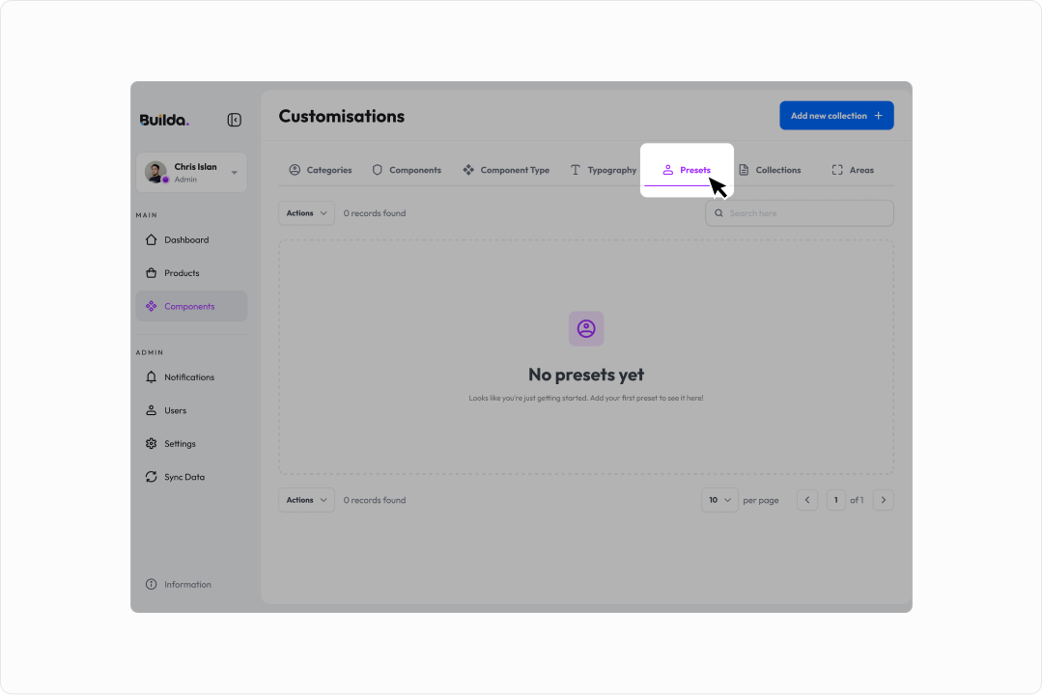The height and width of the screenshot is (695, 1042).
Task: Switch to the Collections tab
Action: [770, 170]
